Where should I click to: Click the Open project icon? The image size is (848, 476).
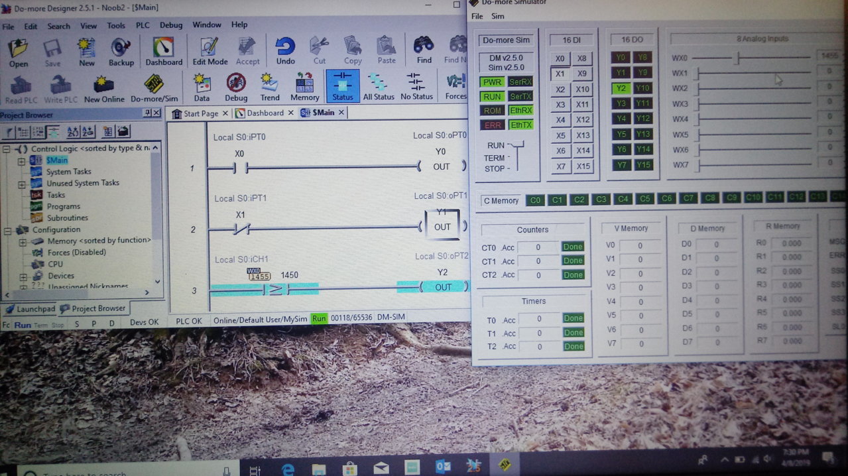(x=19, y=52)
